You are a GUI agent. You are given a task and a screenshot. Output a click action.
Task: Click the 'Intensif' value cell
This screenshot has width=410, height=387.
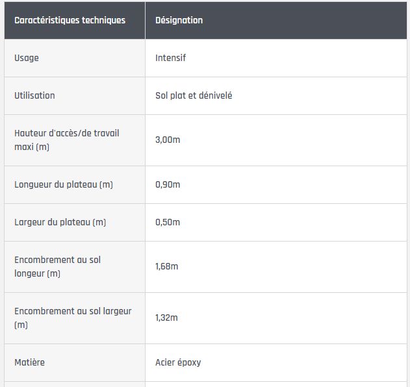171,58
